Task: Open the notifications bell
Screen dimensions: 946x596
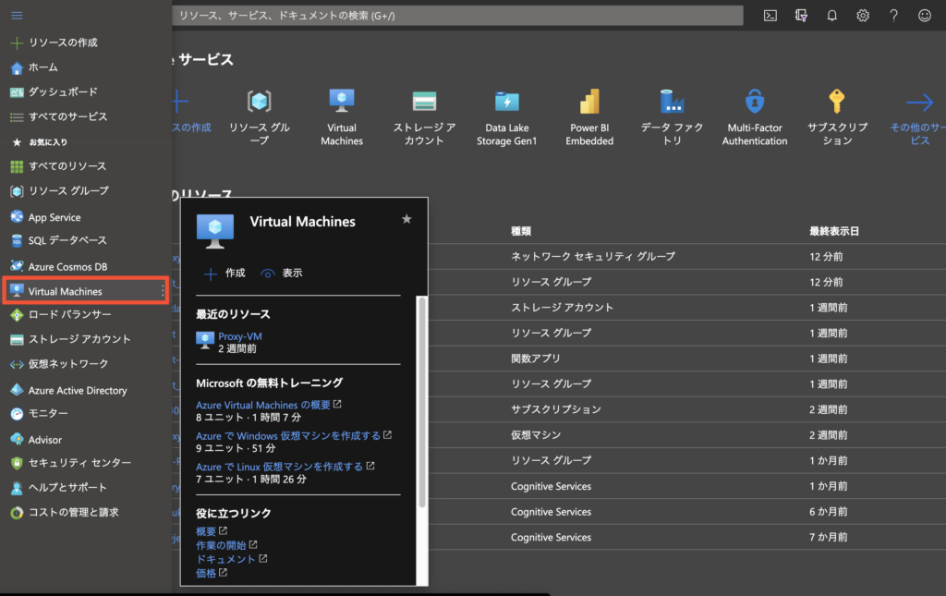Action: [x=831, y=16]
